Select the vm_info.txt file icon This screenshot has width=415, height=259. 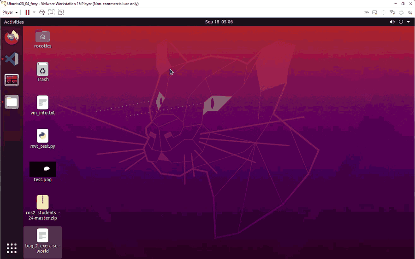[x=42, y=103]
